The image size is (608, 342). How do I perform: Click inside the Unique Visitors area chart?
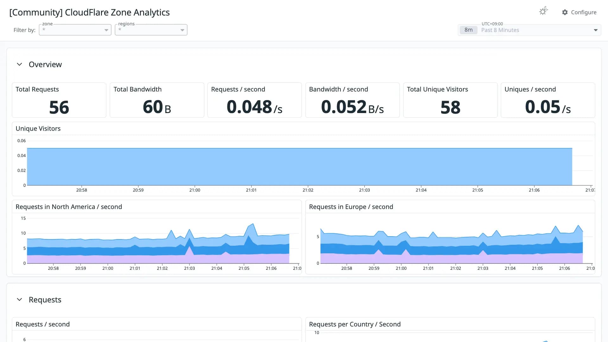[300, 167]
